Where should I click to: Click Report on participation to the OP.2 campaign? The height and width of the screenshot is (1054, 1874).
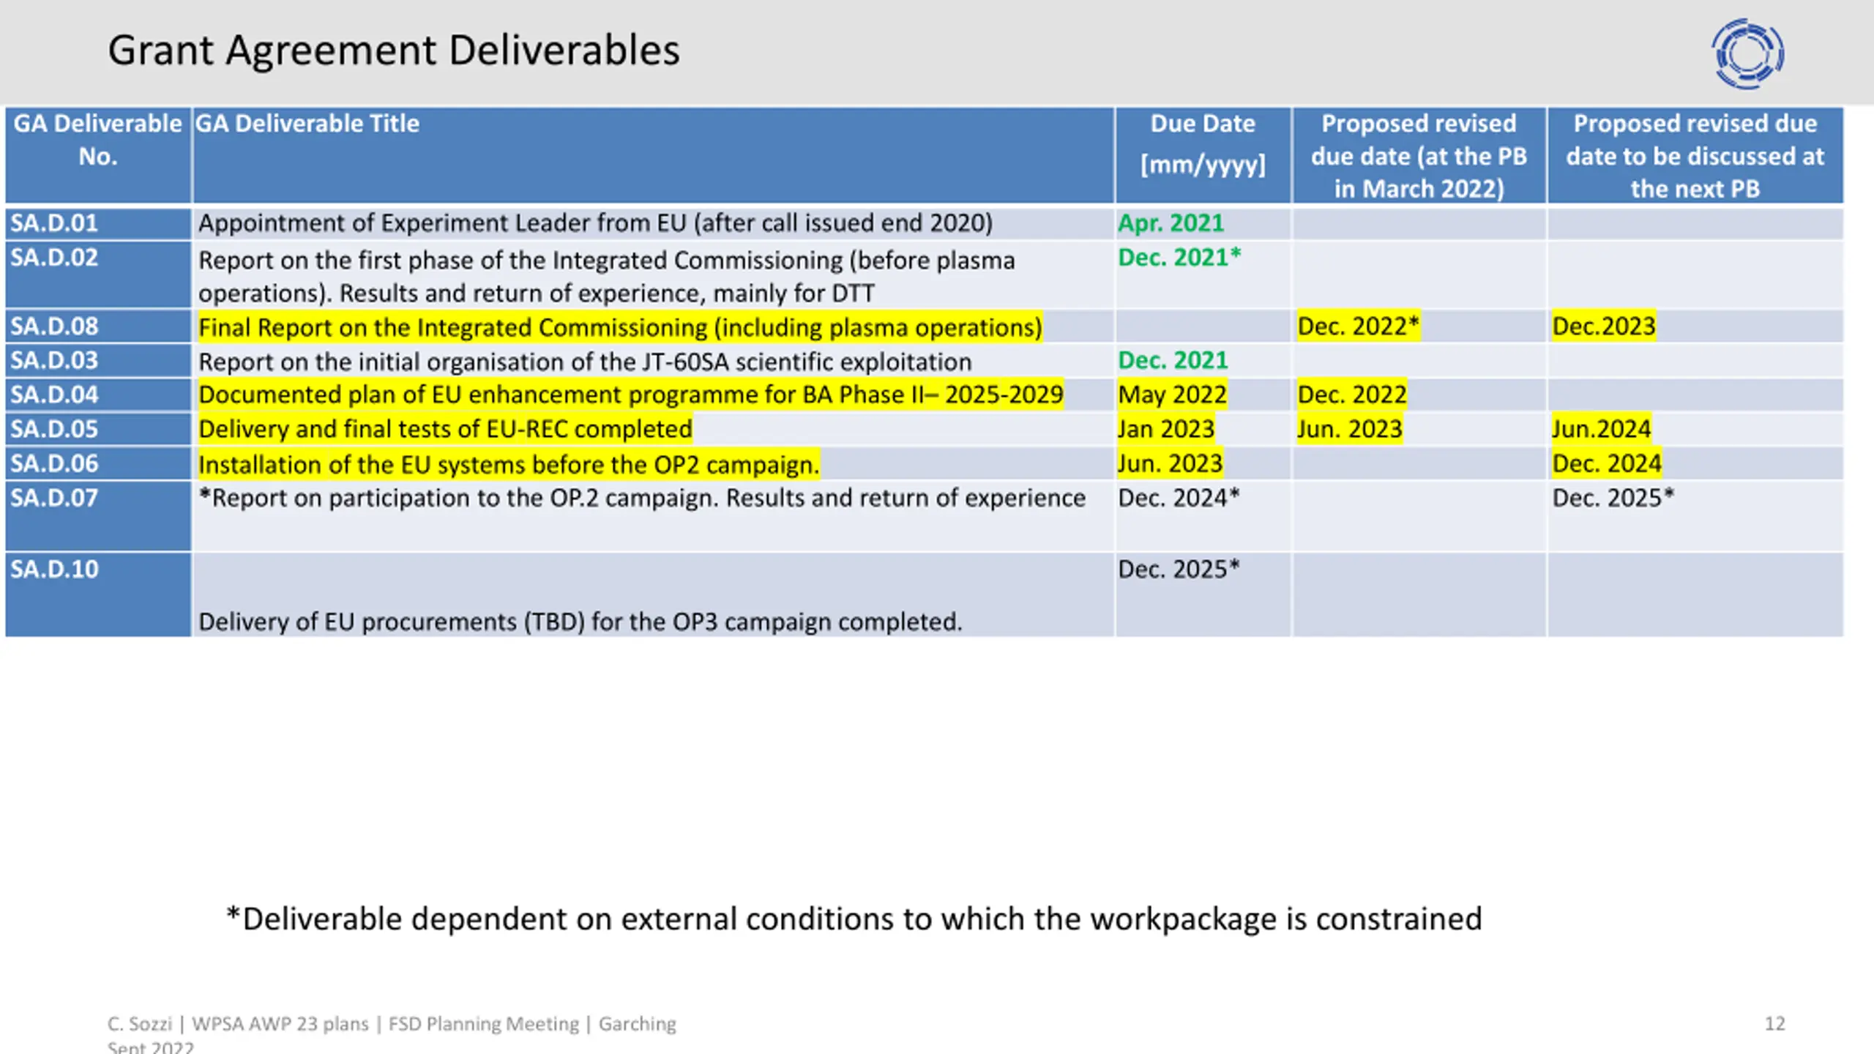click(642, 498)
